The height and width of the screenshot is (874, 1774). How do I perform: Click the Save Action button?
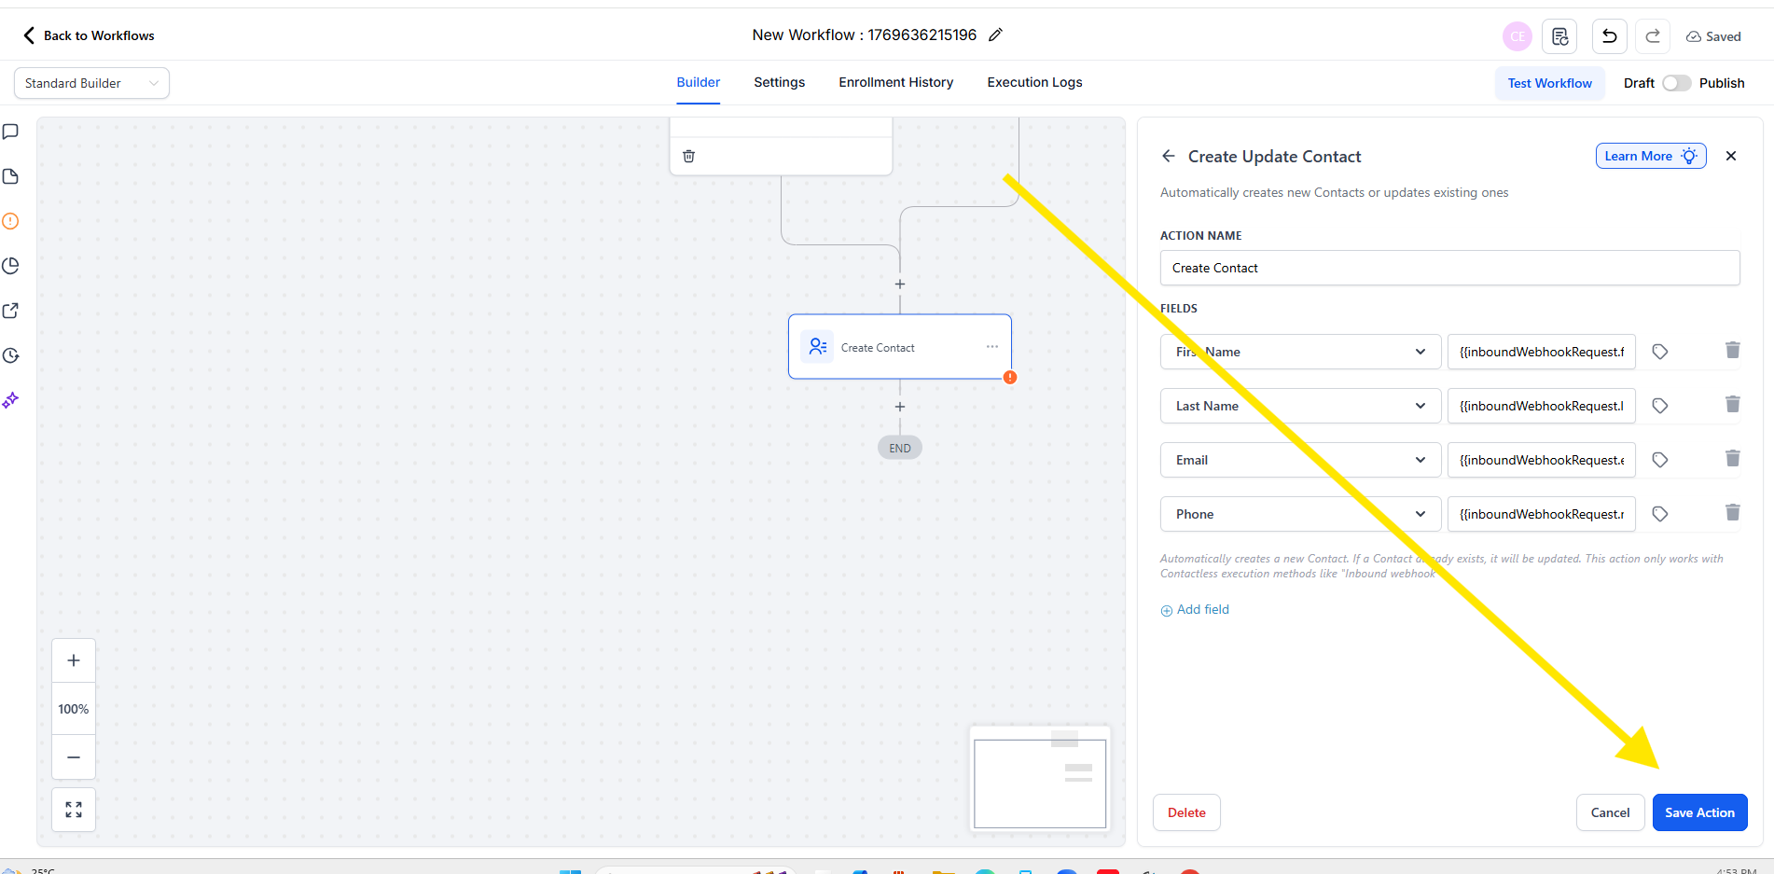1699,812
